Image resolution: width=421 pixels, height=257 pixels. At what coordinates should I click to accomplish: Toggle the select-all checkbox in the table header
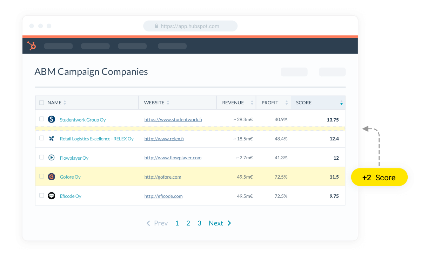pos(41,103)
